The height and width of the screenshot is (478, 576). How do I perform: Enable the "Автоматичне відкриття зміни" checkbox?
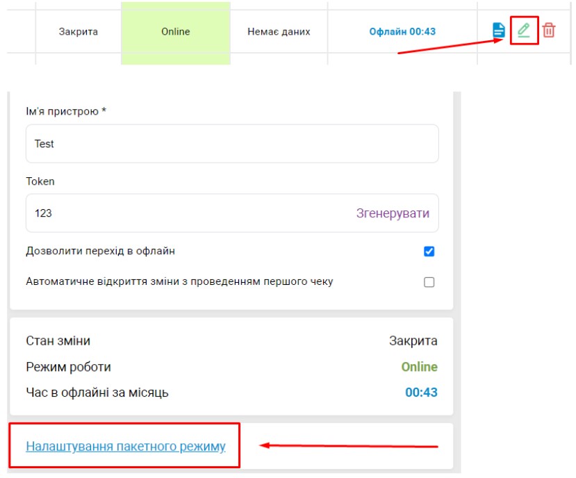[429, 282]
